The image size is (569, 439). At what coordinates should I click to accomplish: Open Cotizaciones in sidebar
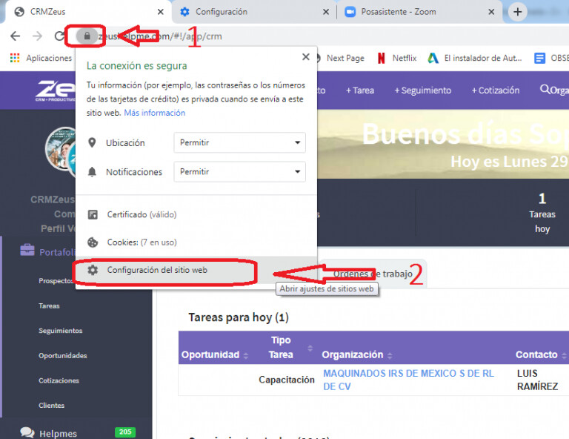pos(59,380)
